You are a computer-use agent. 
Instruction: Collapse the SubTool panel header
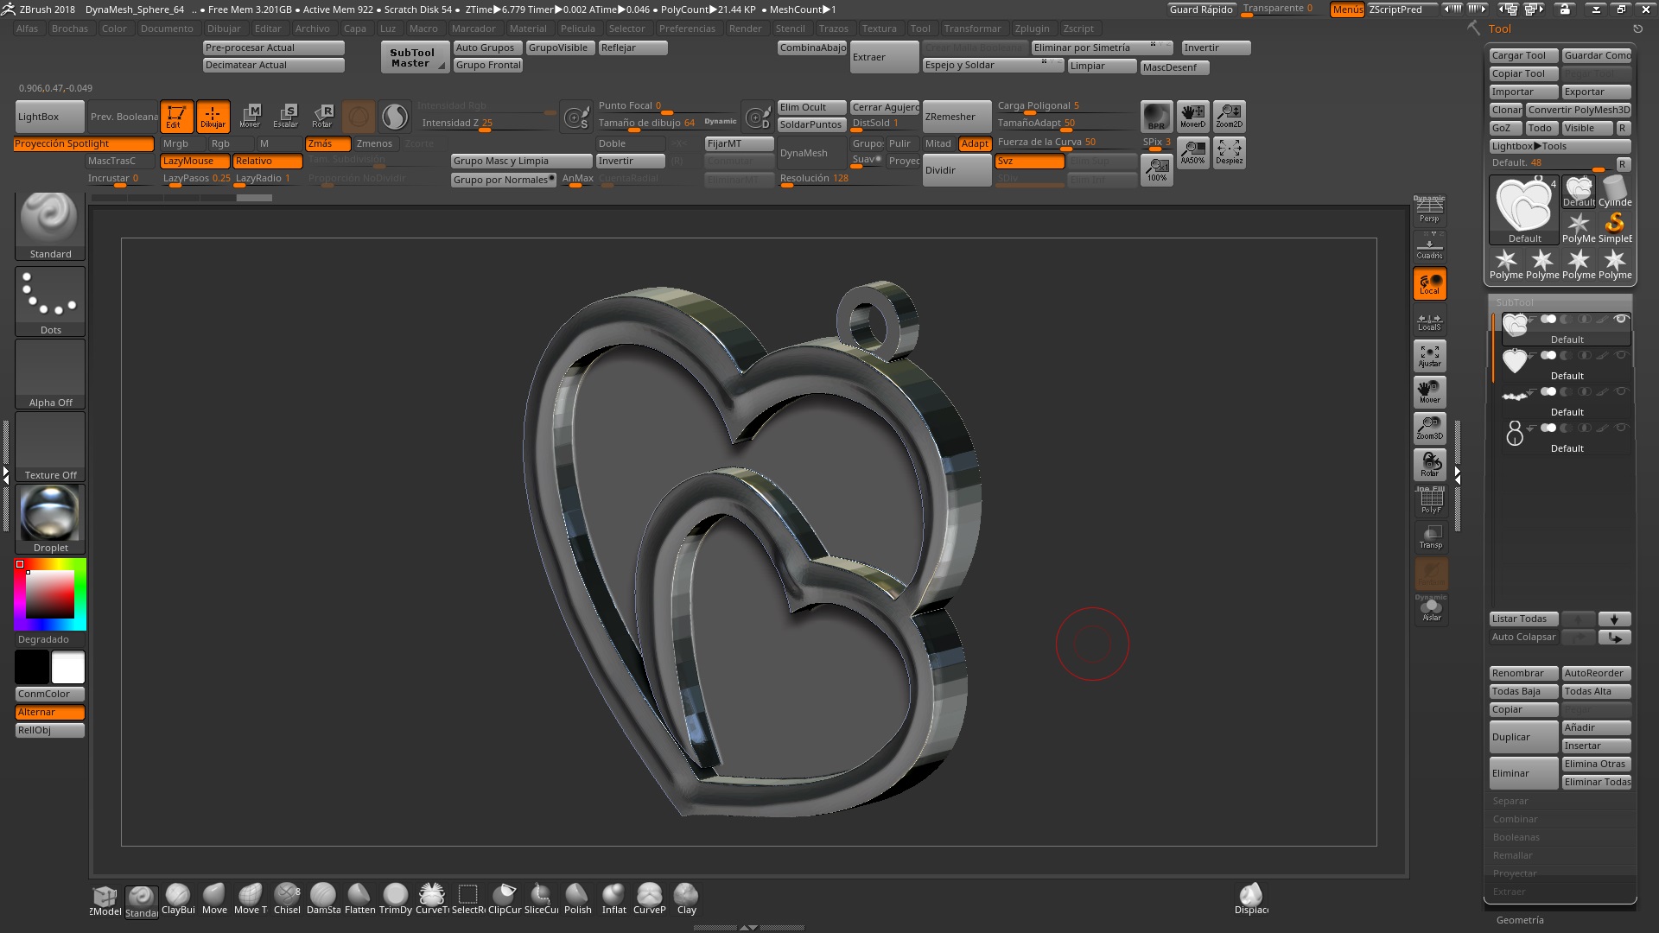pos(1515,302)
